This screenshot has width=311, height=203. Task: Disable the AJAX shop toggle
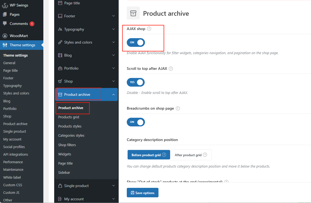point(136,42)
